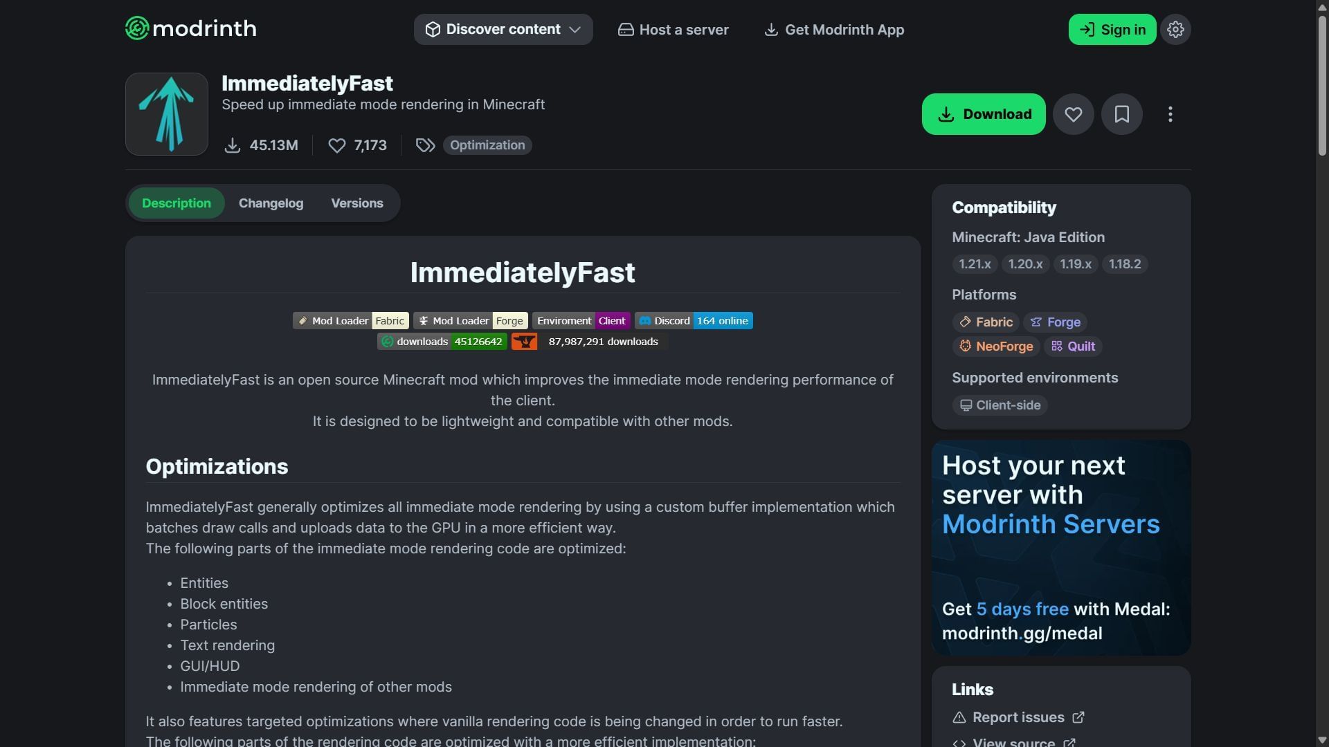This screenshot has height=747, width=1329.
Task: Select the Description tab
Action: [x=177, y=203]
